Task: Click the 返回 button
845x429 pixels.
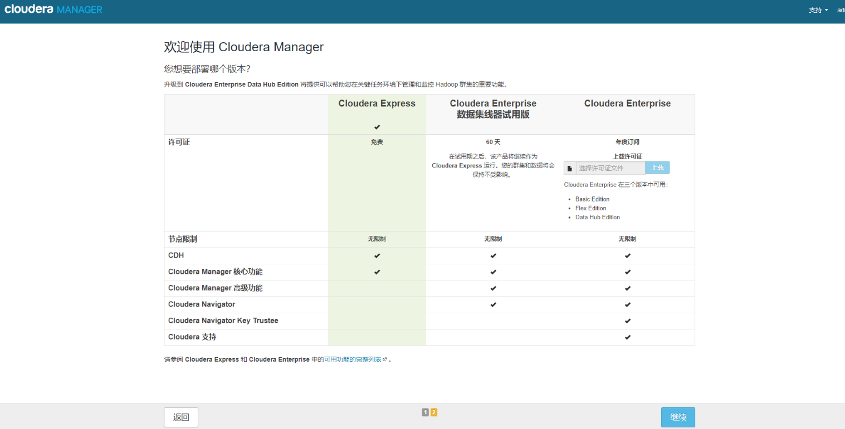Action: [x=181, y=417]
